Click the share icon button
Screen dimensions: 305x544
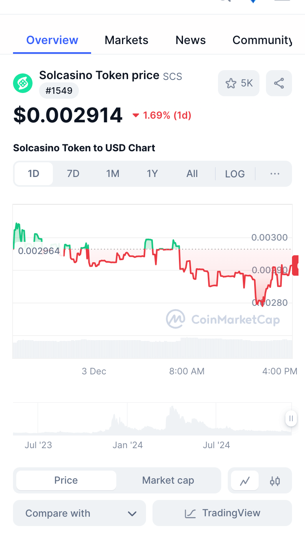(x=279, y=84)
